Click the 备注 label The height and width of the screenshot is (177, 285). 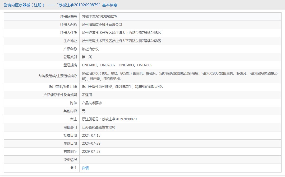click(x=73, y=119)
